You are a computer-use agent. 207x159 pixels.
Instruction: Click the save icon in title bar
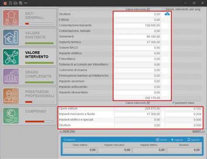[21, 3]
